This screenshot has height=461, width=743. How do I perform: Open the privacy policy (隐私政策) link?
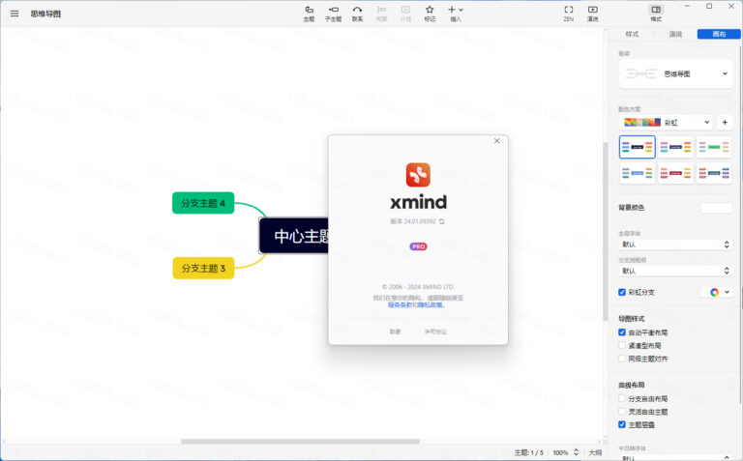[x=431, y=304]
